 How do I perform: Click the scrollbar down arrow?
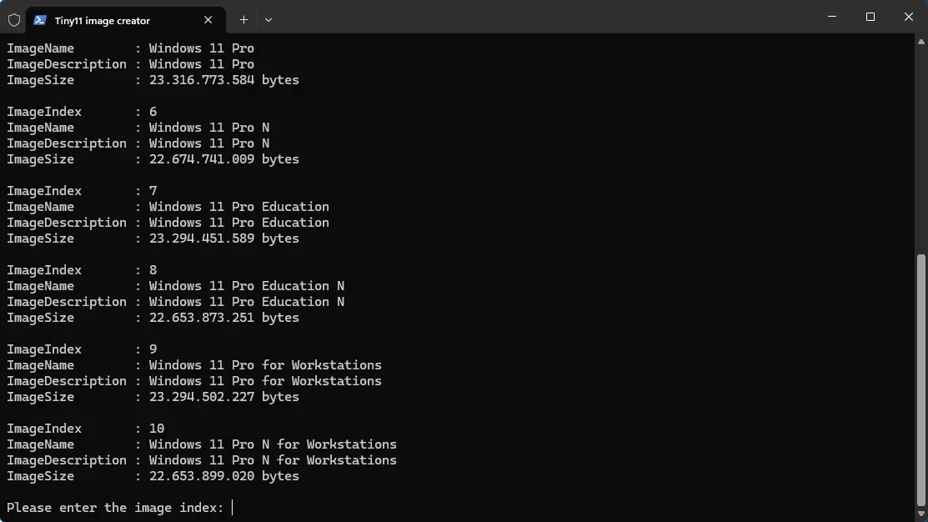(x=920, y=514)
